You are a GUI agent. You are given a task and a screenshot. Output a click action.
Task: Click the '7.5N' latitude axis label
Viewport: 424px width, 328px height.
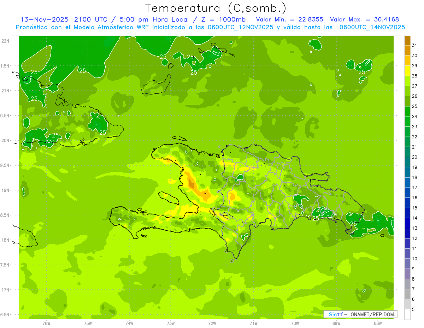click(5, 265)
